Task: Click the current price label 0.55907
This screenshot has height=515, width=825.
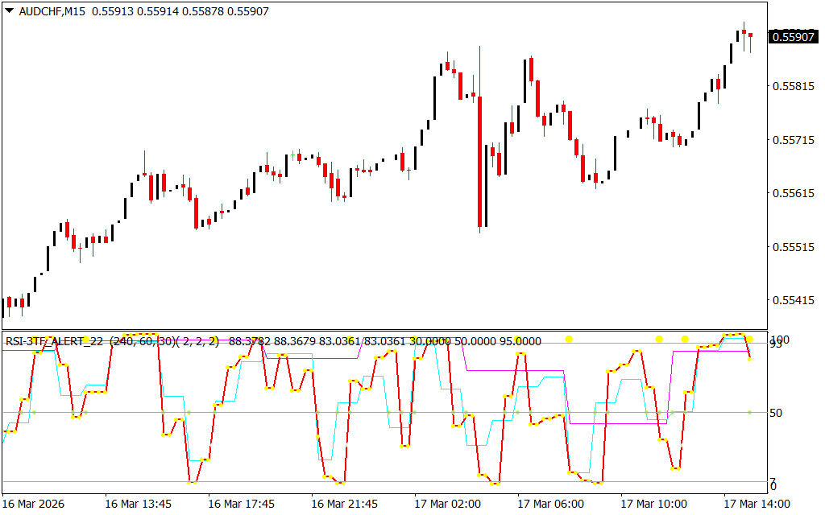Action: point(794,37)
